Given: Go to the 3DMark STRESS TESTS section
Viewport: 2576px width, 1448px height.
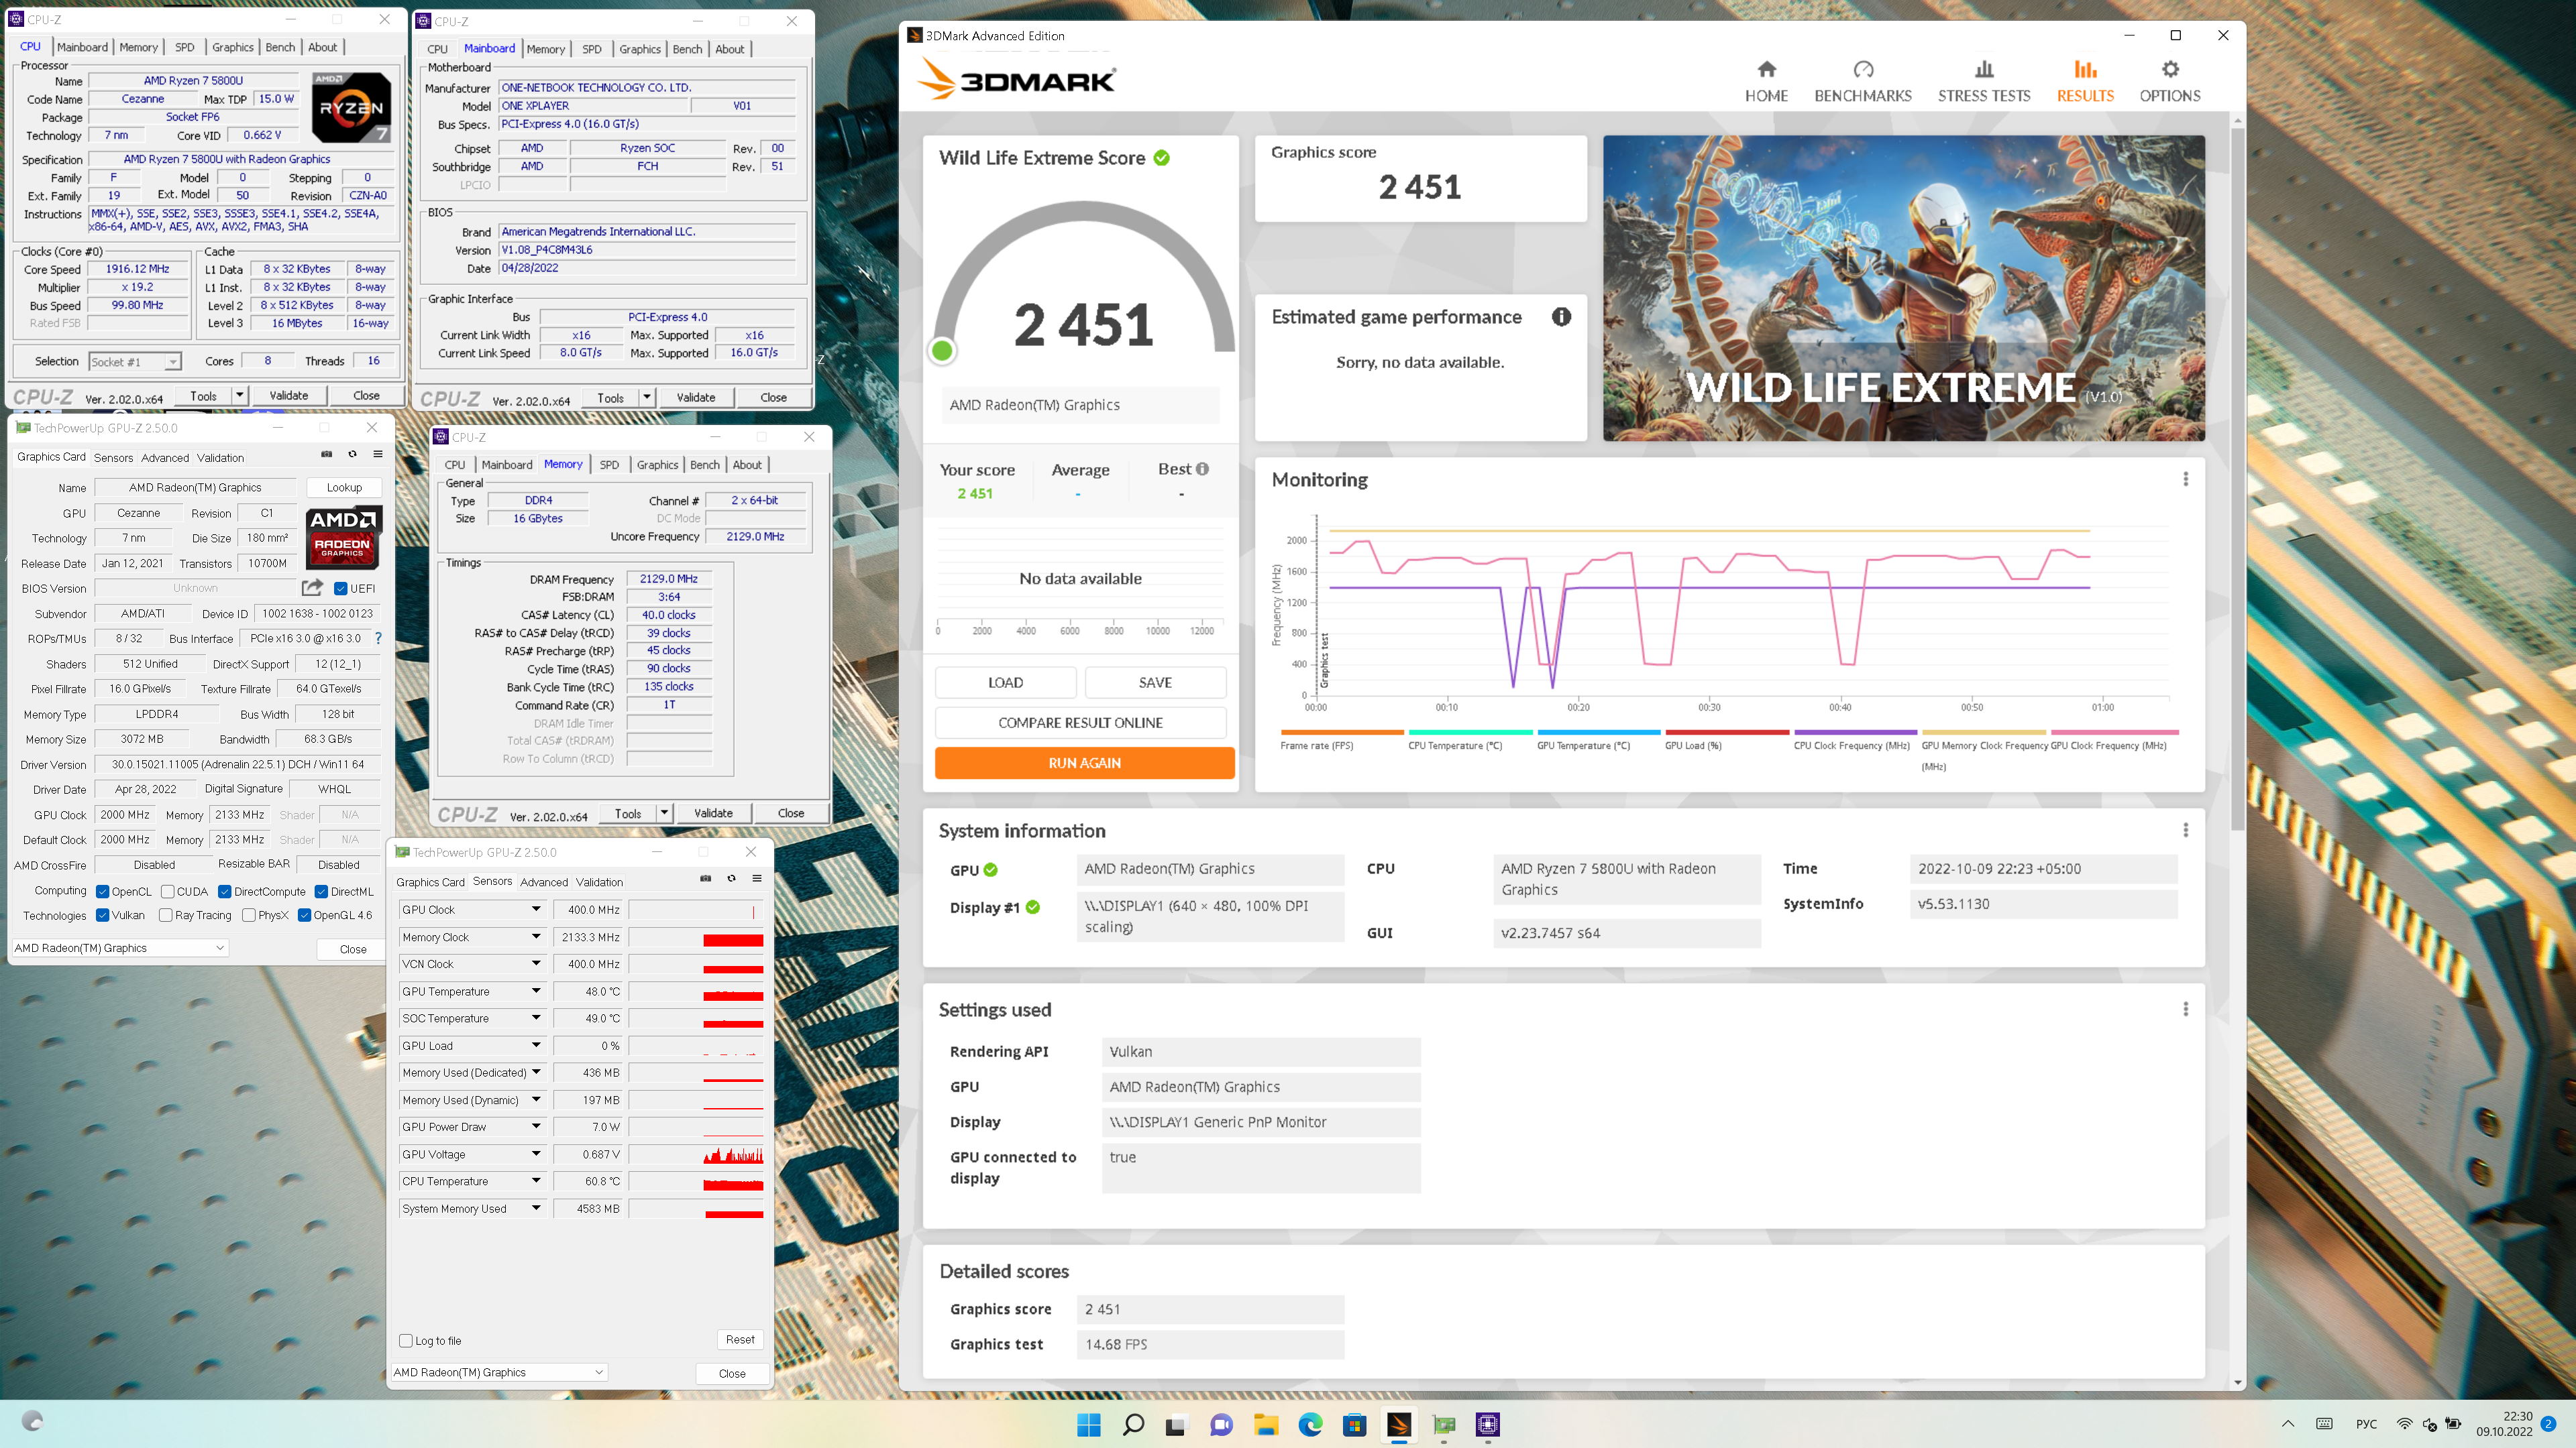Looking at the screenshot, I should coord(1984,81).
